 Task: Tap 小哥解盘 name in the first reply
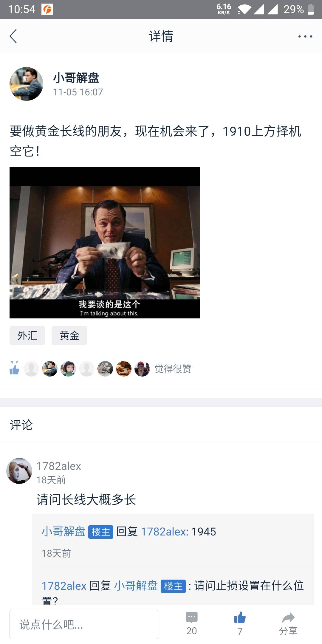click(64, 532)
